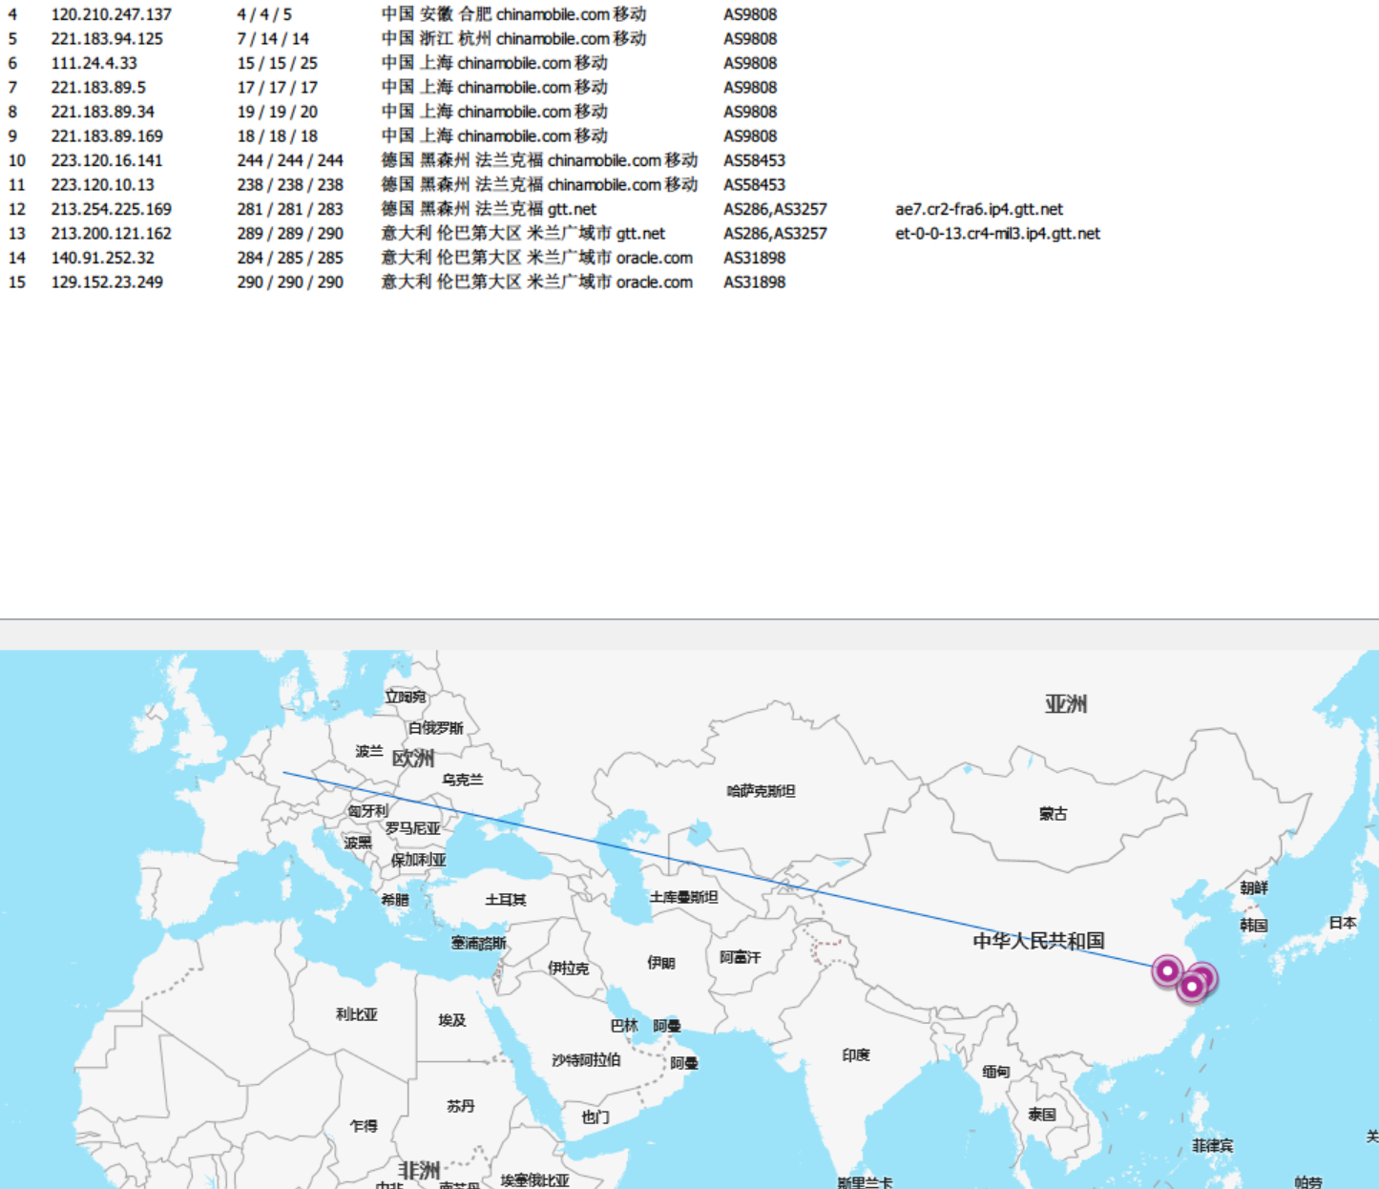Viewport: 1379px width, 1189px height.
Task: Click latency value 244 / 244 / 244
Action: point(290,160)
